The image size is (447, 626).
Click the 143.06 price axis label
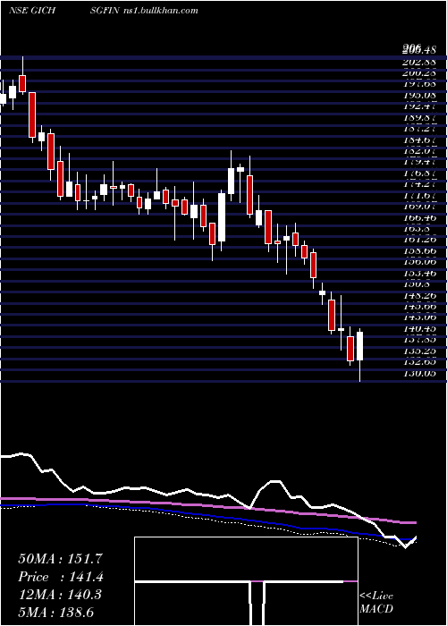click(418, 318)
